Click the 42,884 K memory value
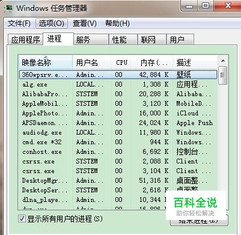The height and width of the screenshot is (235, 241). pos(154,75)
